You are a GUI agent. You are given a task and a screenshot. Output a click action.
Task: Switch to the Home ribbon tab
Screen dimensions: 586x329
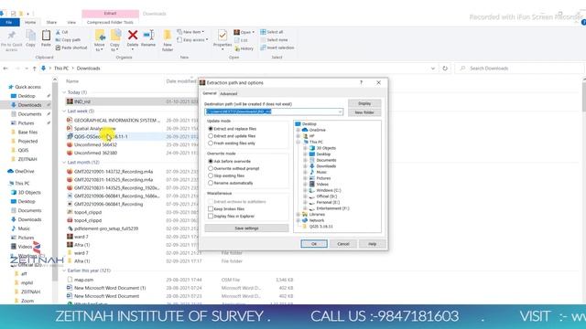coord(30,22)
